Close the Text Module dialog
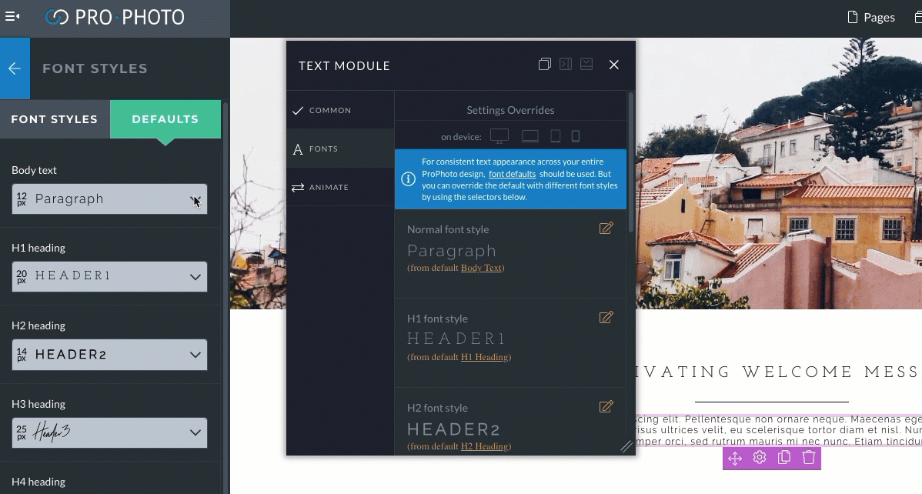This screenshot has height=494, width=922. 614,65
